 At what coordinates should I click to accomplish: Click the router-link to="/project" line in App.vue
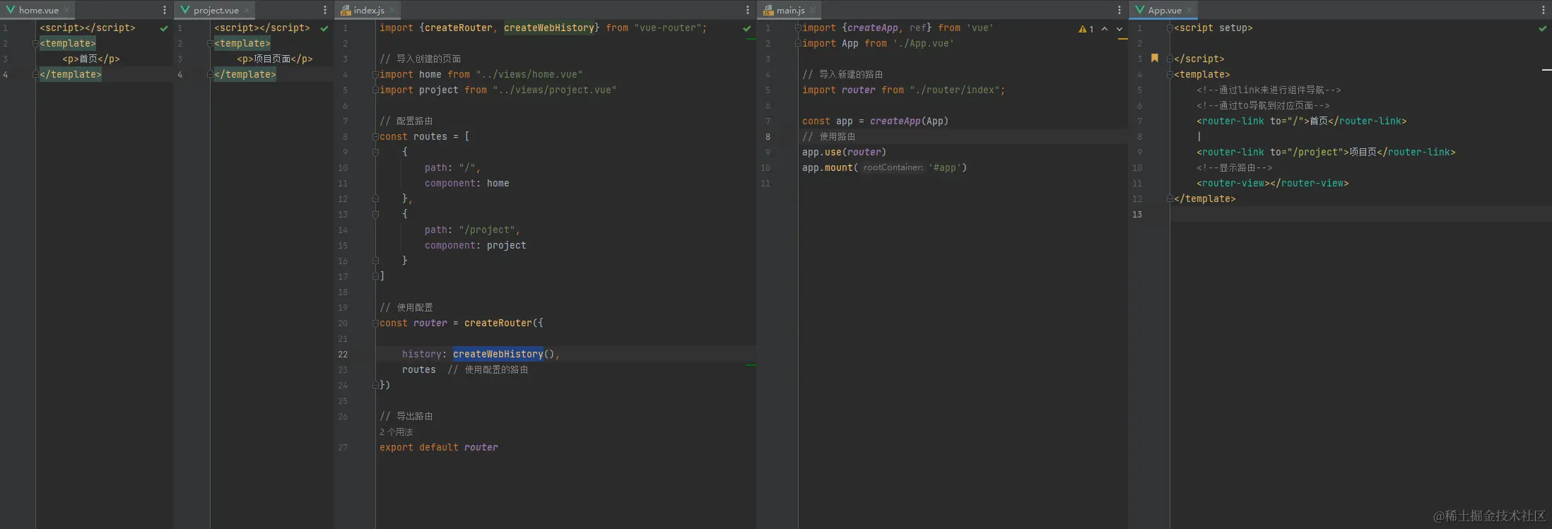pyautogui.click(x=1326, y=153)
